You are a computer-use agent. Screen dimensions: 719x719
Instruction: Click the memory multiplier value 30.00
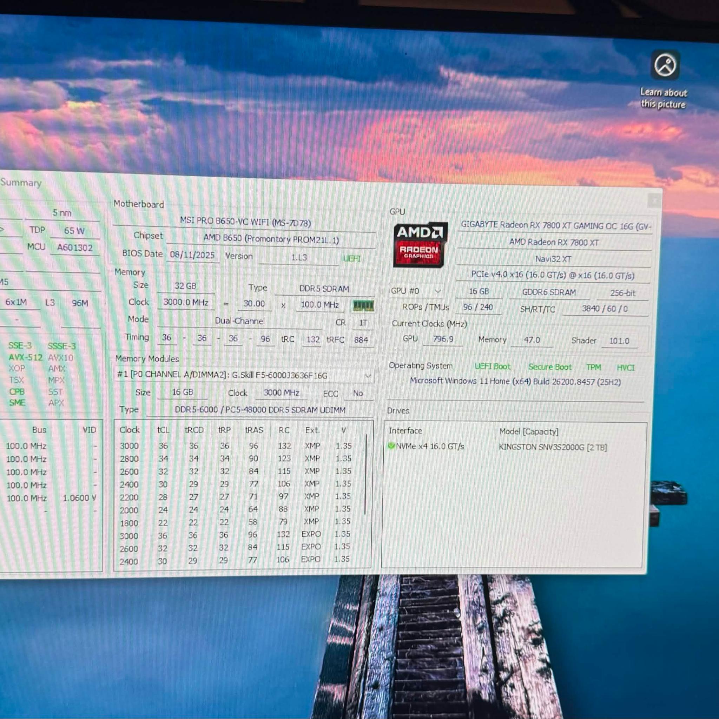pos(254,304)
